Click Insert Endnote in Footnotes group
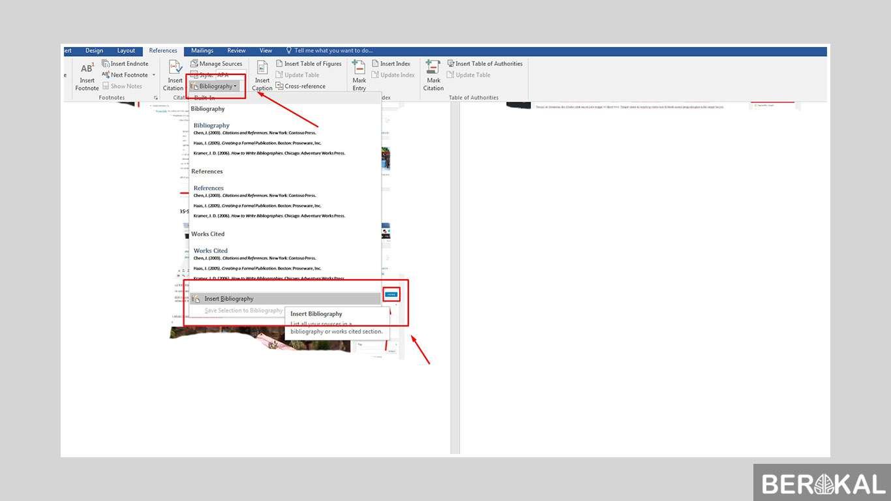This screenshot has height=501, width=891. (125, 63)
